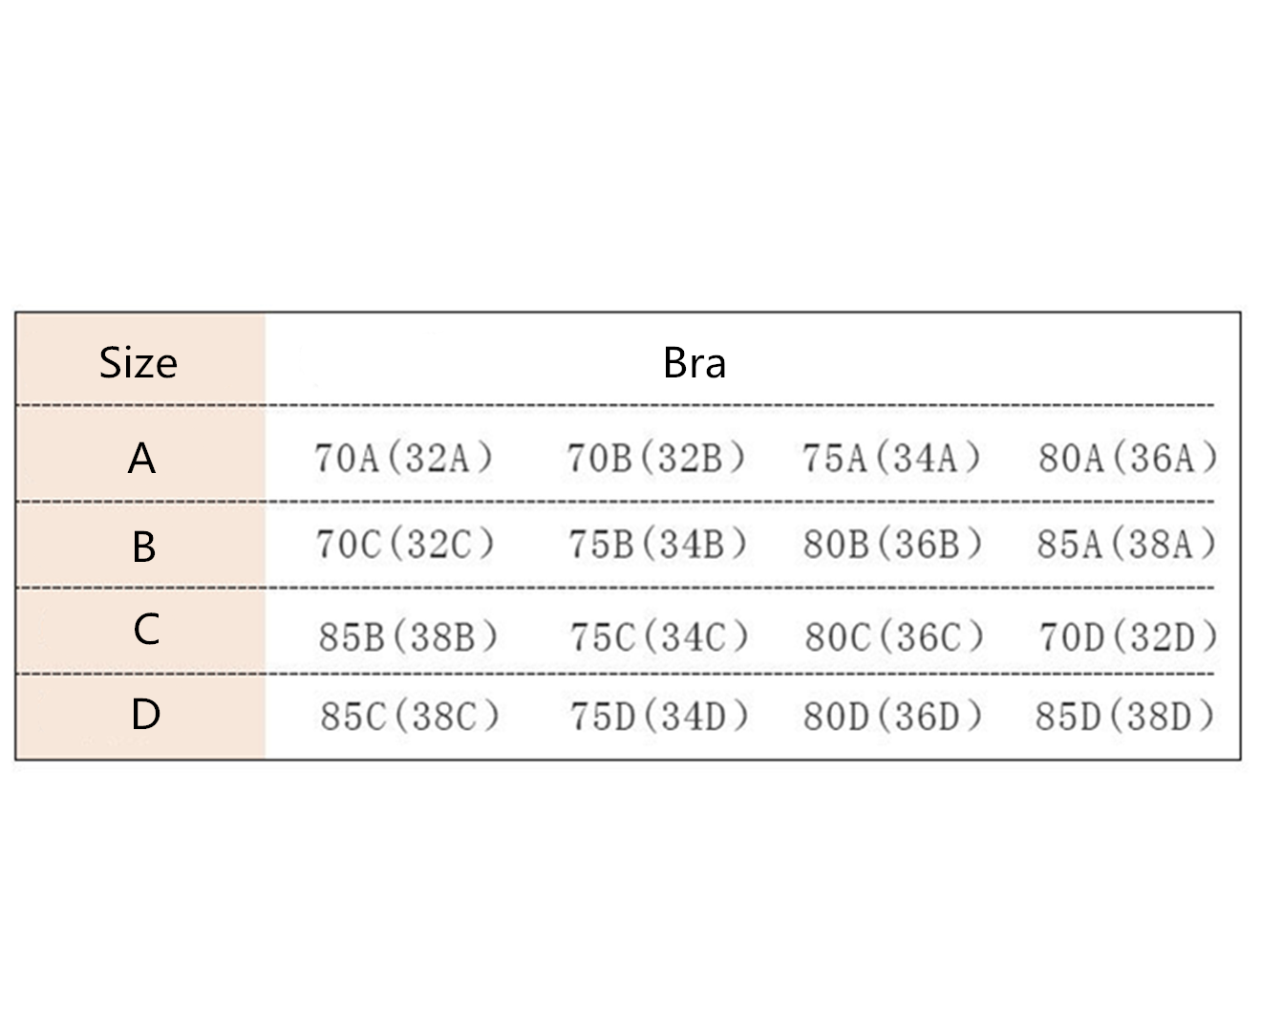The image size is (1261, 1032).
Task: Select the size C row label
Action: (x=146, y=630)
